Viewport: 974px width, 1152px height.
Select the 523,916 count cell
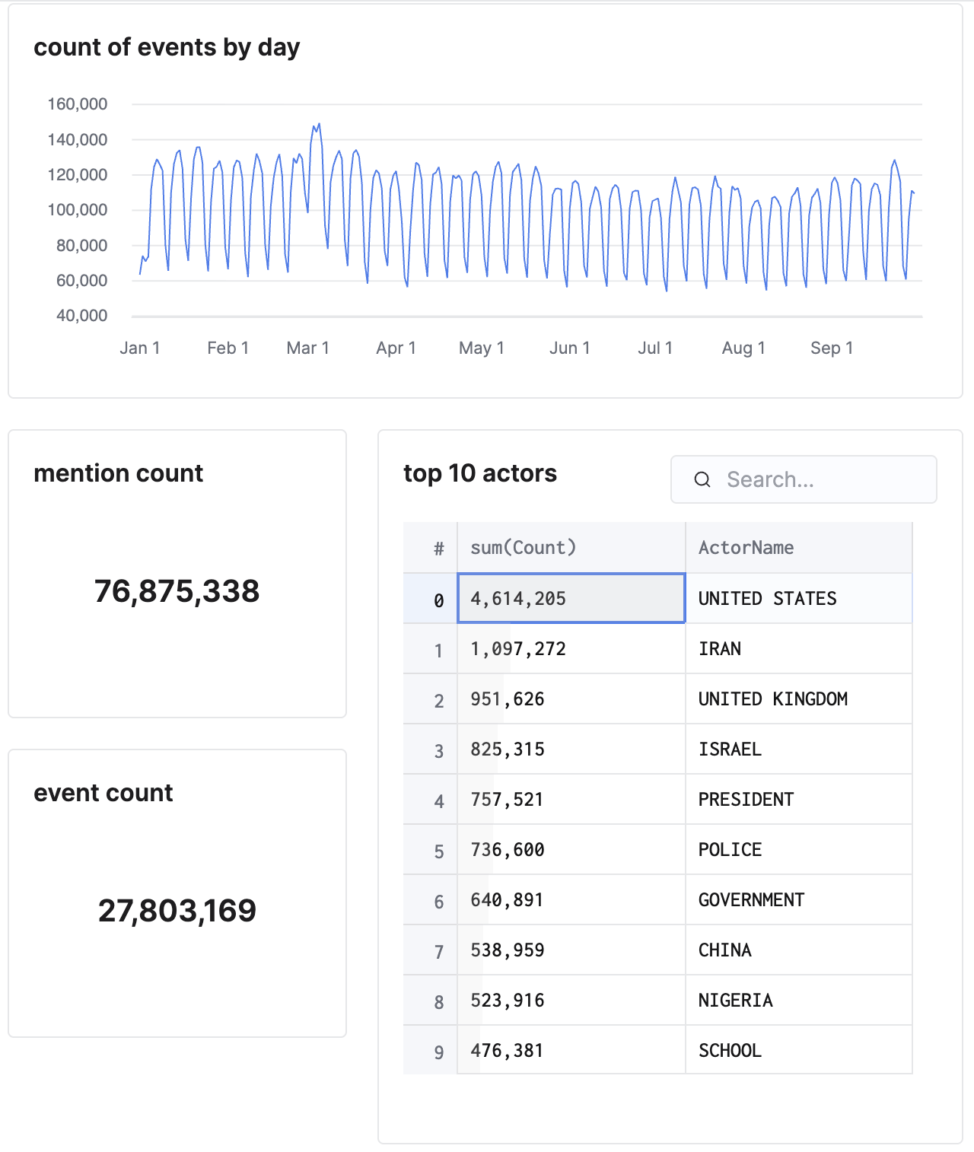point(571,1000)
